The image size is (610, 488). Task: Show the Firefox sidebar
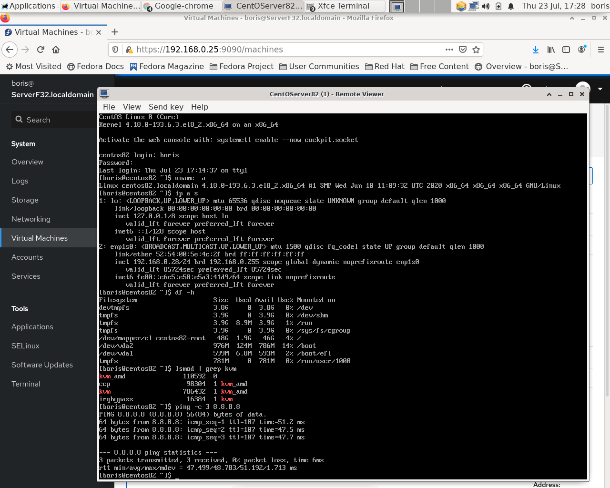(566, 49)
